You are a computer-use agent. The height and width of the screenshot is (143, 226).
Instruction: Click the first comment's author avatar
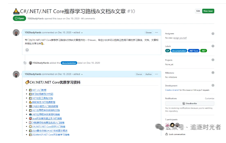16,32
